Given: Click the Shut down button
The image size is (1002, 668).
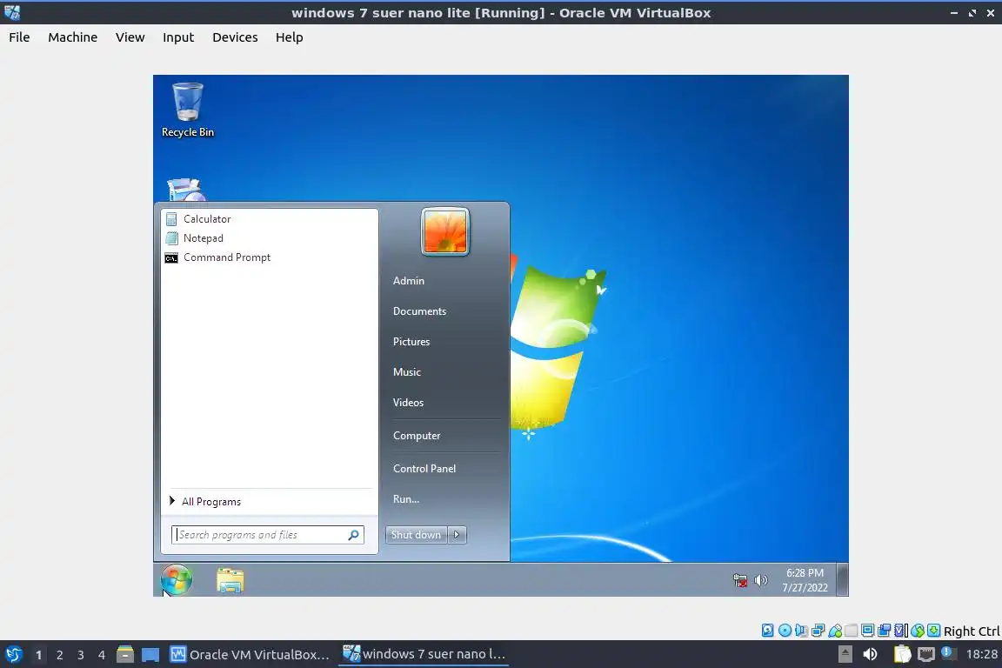Looking at the screenshot, I should pyautogui.click(x=416, y=534).
